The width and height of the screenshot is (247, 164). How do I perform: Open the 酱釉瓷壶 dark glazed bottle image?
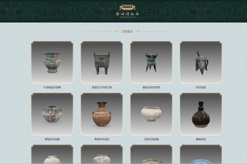point(201,114)
